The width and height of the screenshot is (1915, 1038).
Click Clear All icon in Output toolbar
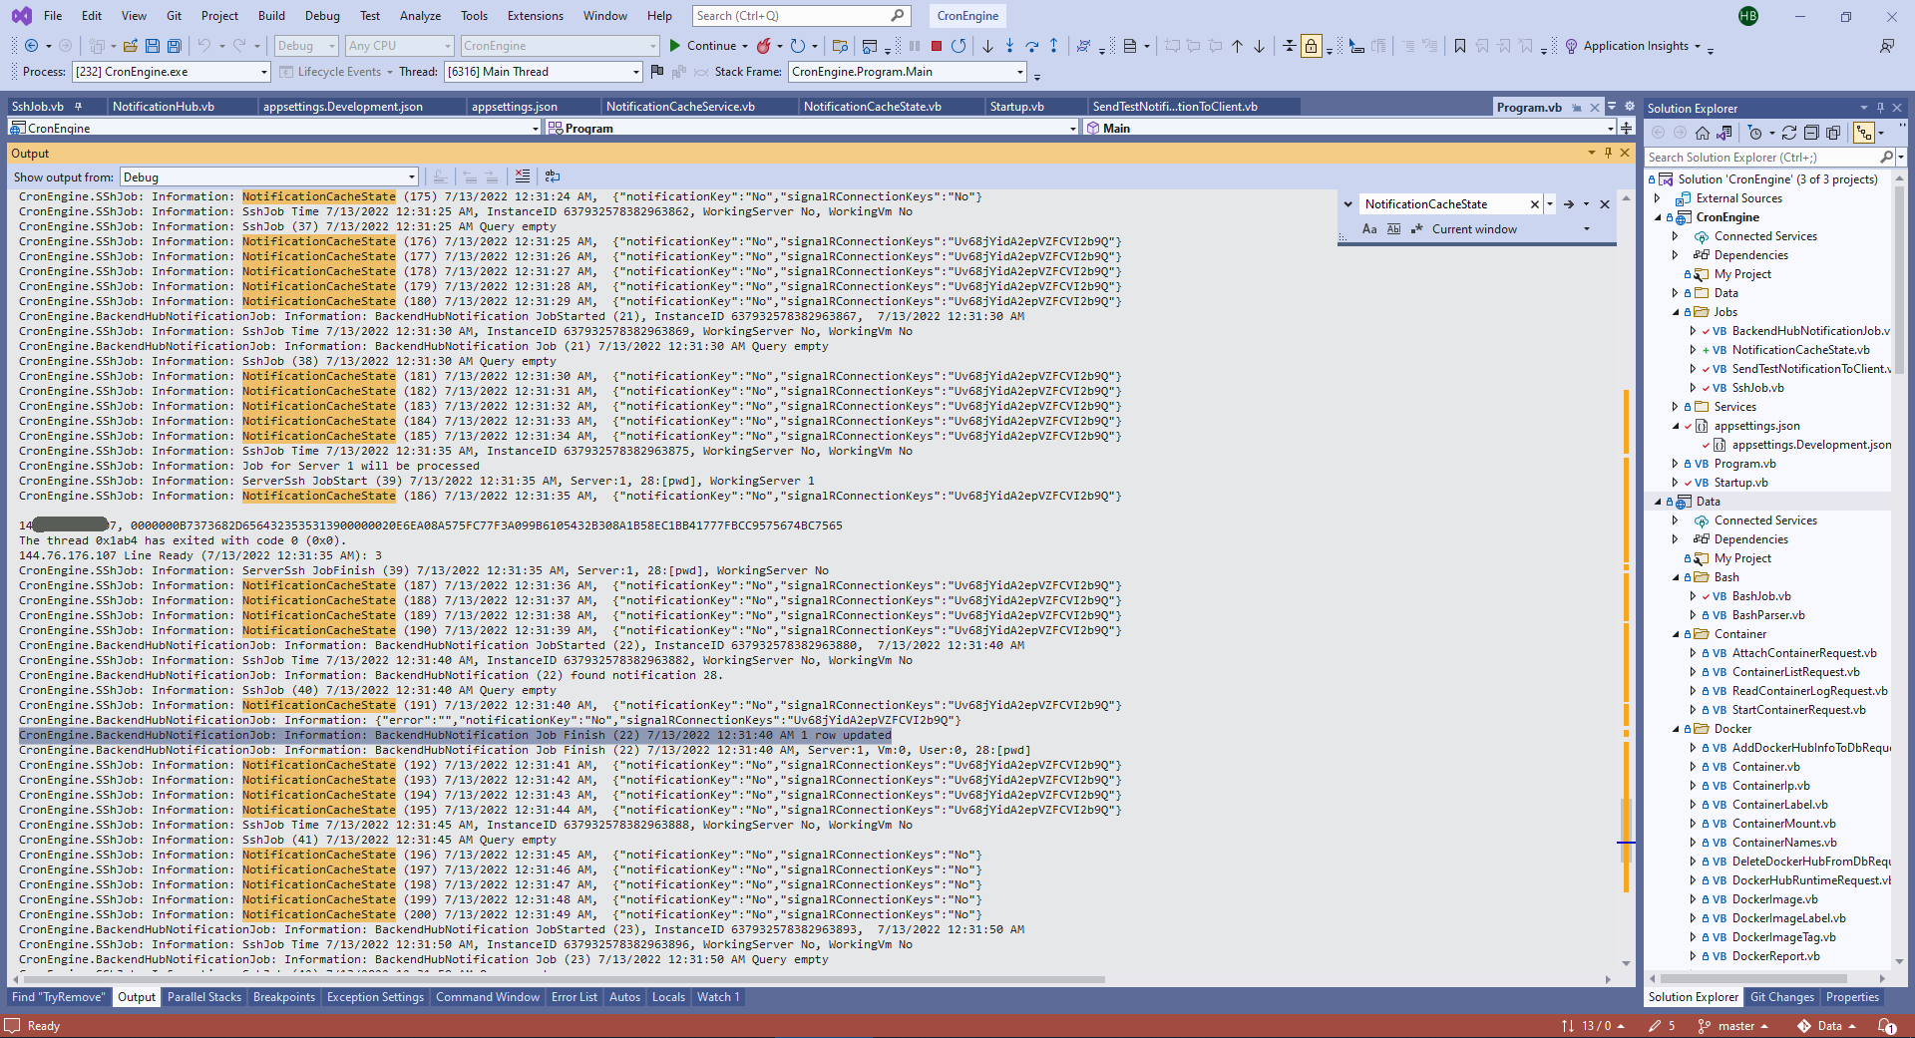[523, 176]
